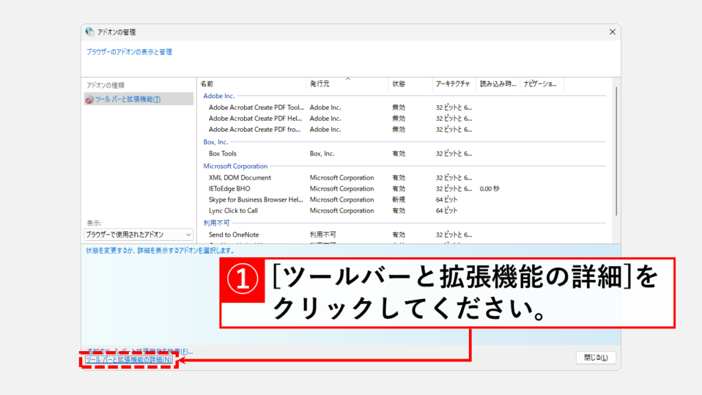Collapse the Adobe Inc. group header
The width and height of the screenshot is (702, 395).
coord(219,96)
